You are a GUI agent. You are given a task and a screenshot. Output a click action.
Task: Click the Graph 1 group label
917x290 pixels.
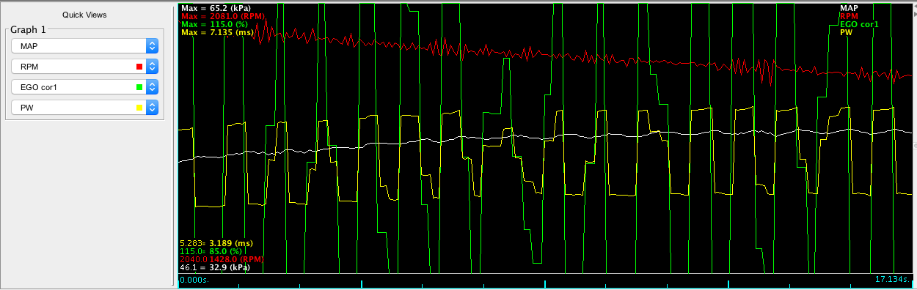coord(28,30)
